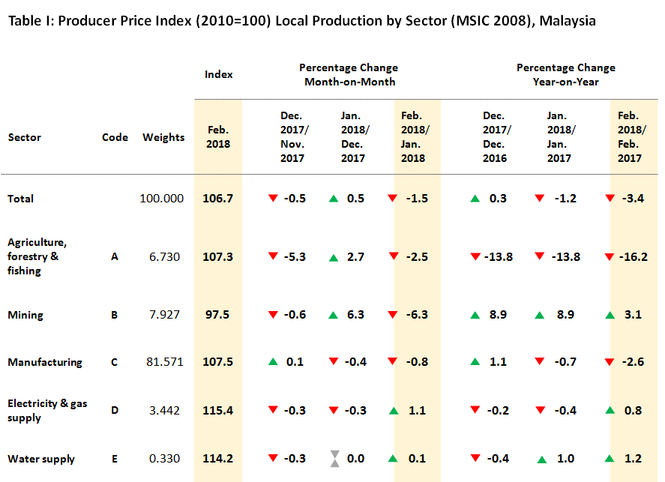Viewport: 665px width, 482px height.
Task: Select the Electricity & gas supply row label
Action: pos(47,410)
